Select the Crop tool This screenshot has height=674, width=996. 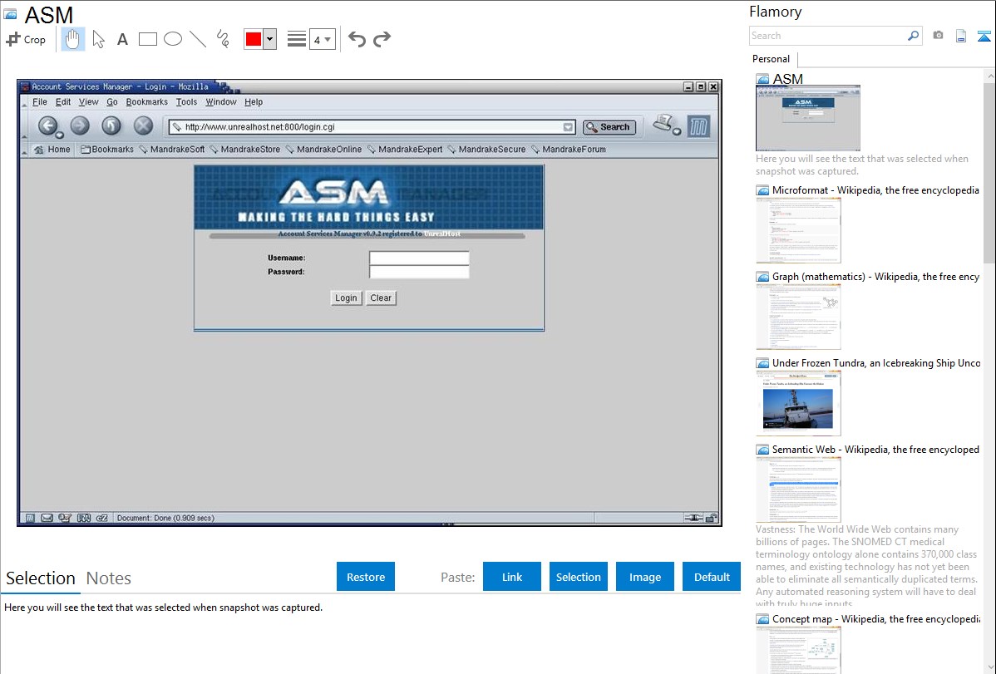point(26,39)
